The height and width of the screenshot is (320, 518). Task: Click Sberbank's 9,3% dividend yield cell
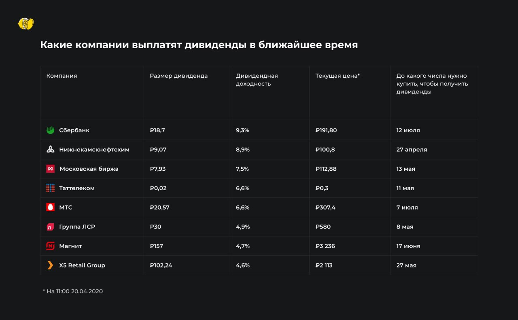click(x=243, y=130)
